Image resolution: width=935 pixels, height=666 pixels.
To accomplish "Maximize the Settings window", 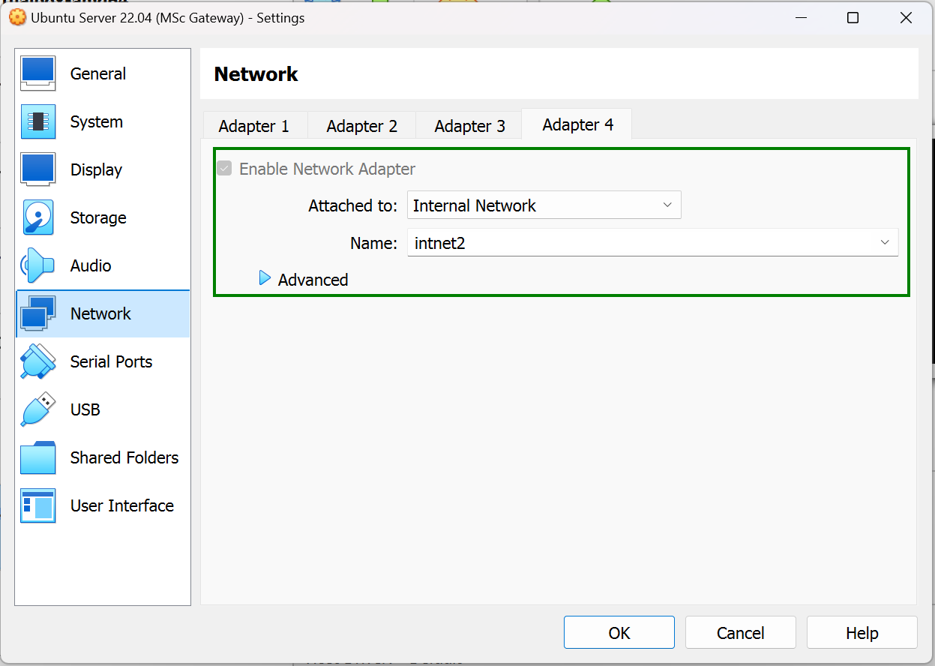I will coord(853,18).
